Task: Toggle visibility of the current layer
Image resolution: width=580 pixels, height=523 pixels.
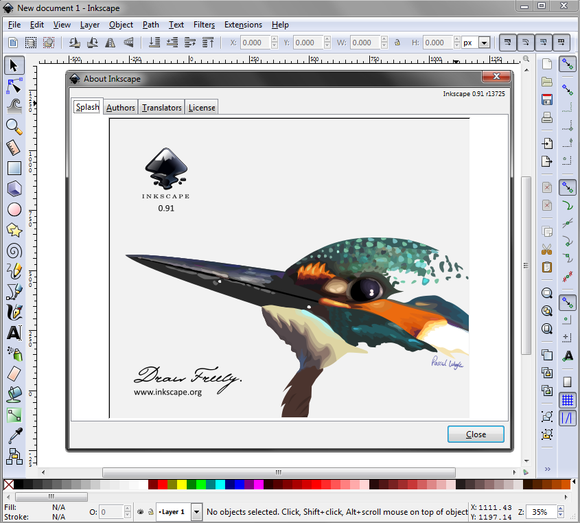Action: tap(140, 511)
